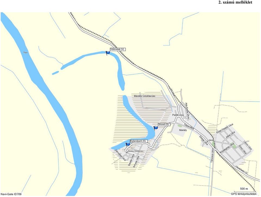
Task: Click the blue flag at Vízkivétel (V)
Action: (108, 53)
